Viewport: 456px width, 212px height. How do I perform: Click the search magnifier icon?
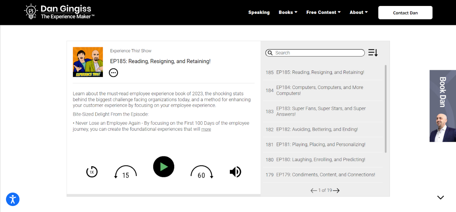[270, 53]
